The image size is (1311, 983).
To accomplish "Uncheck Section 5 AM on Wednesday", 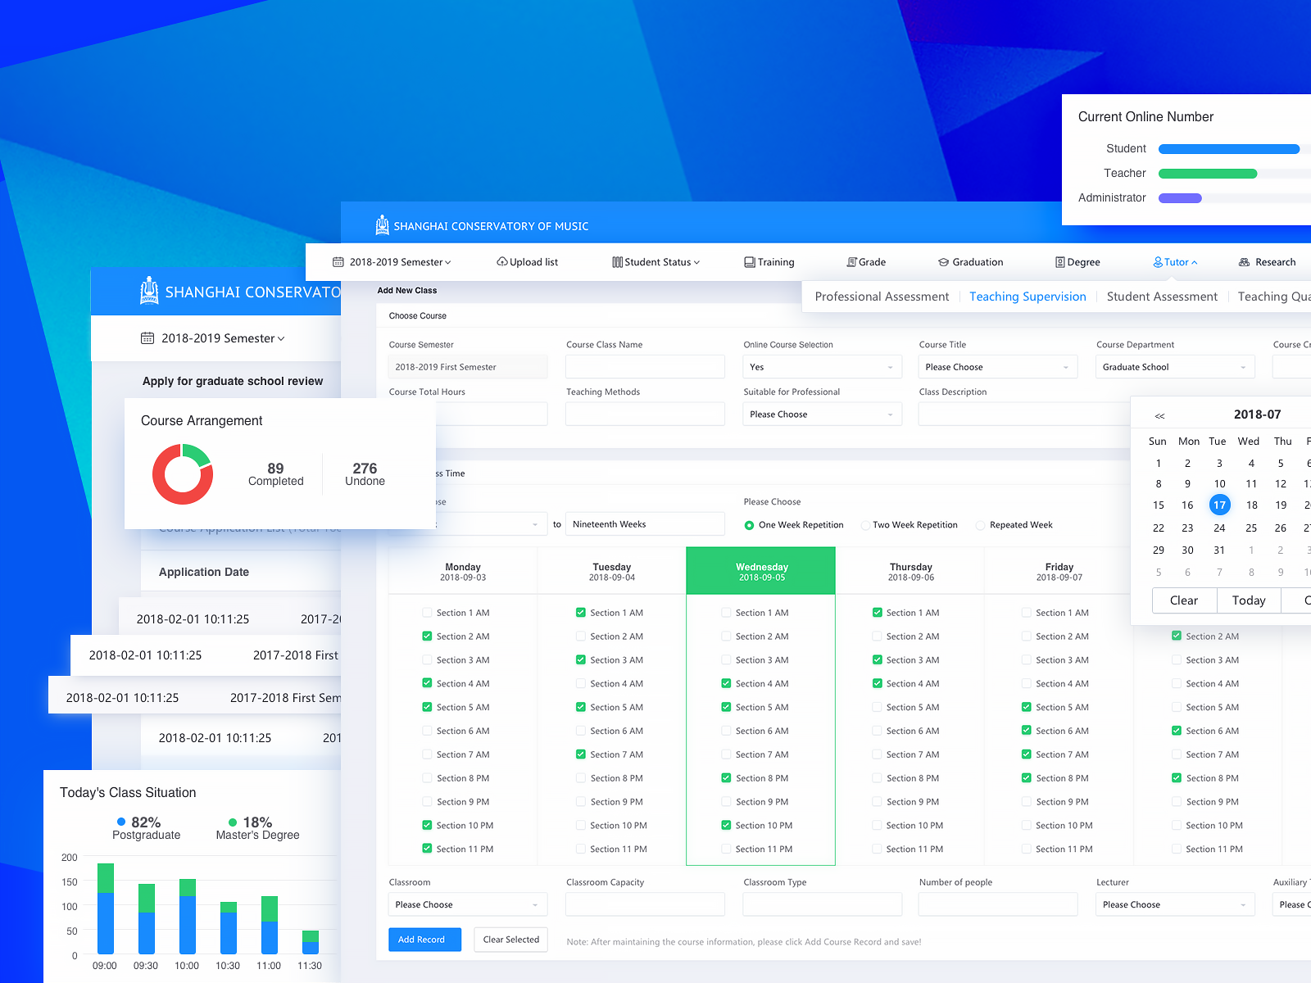I will pyautogui.click(x=726, y=706).
